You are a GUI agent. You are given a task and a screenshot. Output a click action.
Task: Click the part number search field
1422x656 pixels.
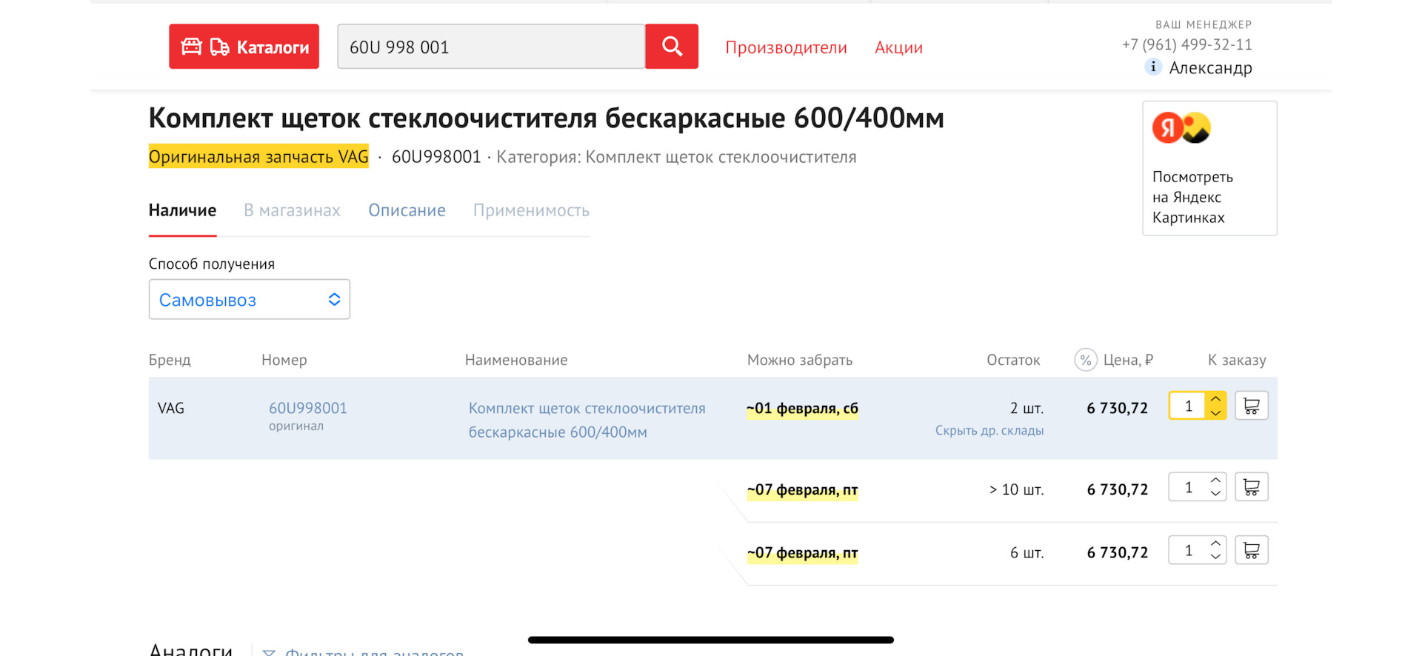pyautogui.click(x=491, y=47)
